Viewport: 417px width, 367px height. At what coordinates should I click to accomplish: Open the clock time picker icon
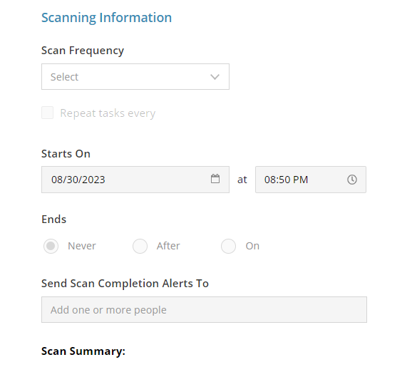click(352, 180)
